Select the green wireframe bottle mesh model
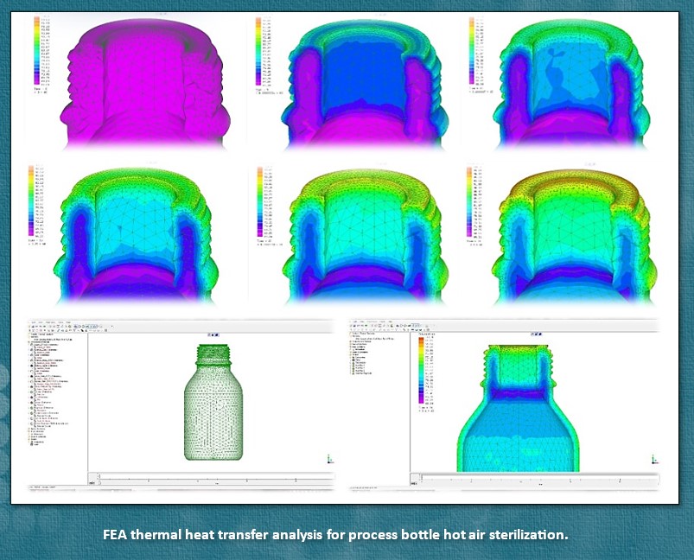This screenshot has width=694, height=560. (213, 401)
